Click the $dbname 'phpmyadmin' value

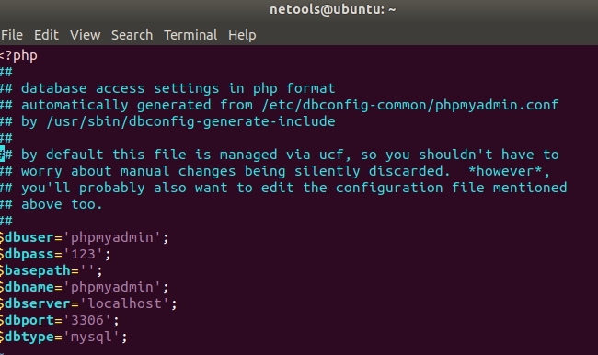[x=112, y=287]
